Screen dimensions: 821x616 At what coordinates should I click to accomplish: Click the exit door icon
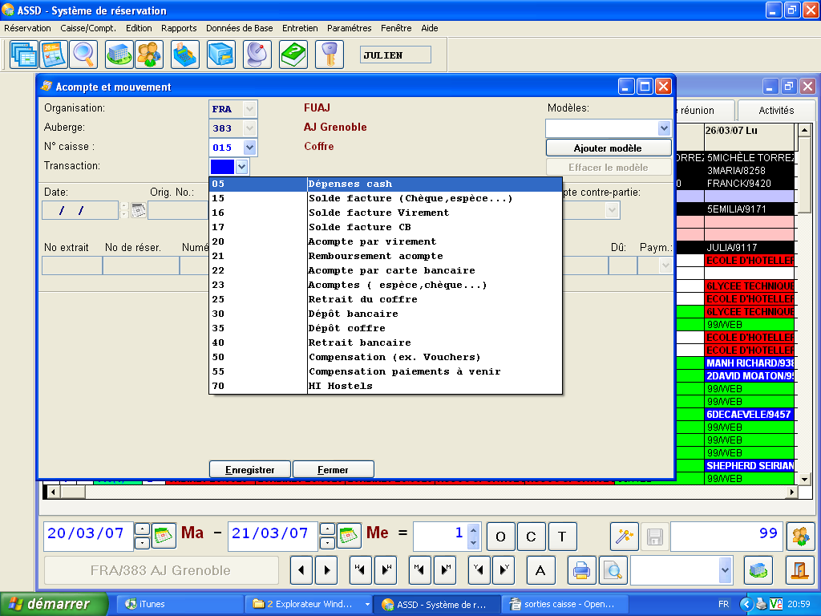tap(800, 570)
